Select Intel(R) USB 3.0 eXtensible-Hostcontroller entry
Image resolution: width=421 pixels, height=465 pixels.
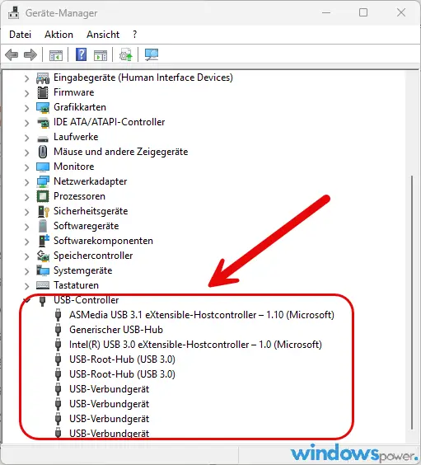click(x=195, y=345)
